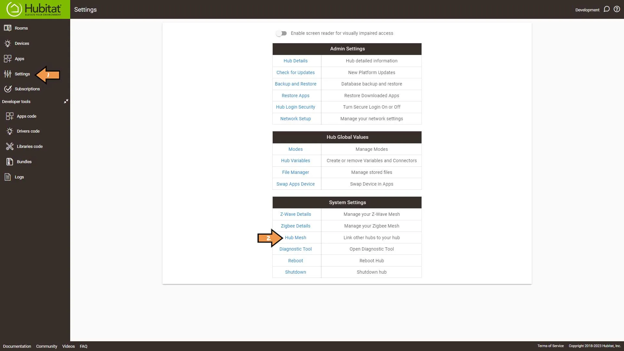624x351 pixels.
Task: Click the Devices icon in sidebar
Action: (8, 43)
